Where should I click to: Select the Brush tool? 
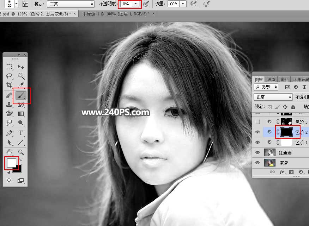point(21,96)
